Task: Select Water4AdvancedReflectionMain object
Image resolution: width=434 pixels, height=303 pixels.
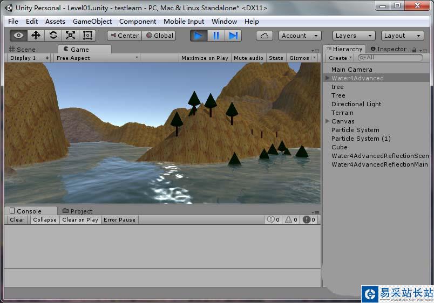Action: tap(379, 164)
